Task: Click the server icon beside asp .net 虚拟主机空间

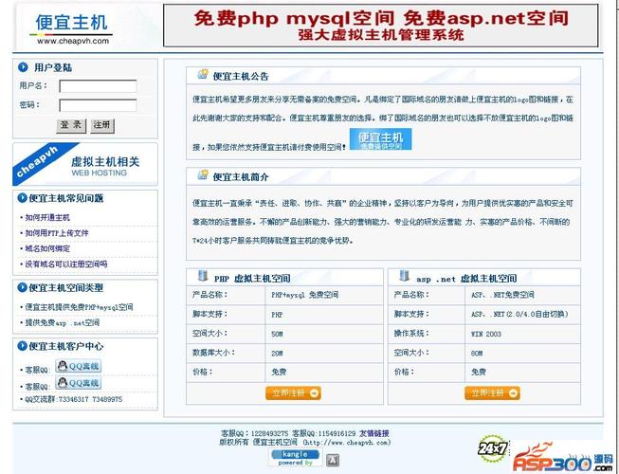Action: (403, 277)
